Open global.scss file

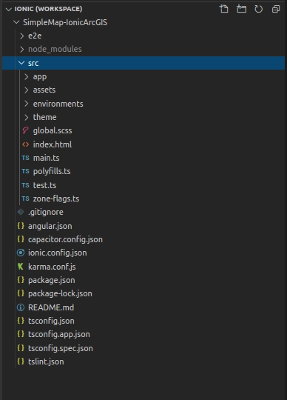pos(53,130)
